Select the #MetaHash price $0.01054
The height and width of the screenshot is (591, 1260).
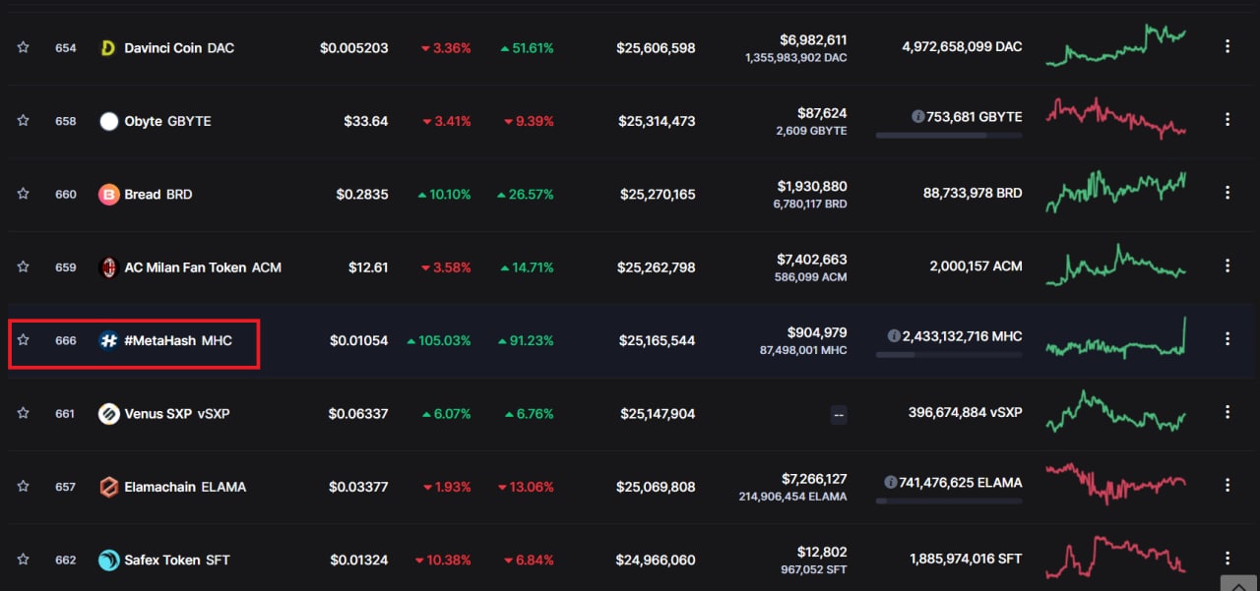tap(358, 341)
